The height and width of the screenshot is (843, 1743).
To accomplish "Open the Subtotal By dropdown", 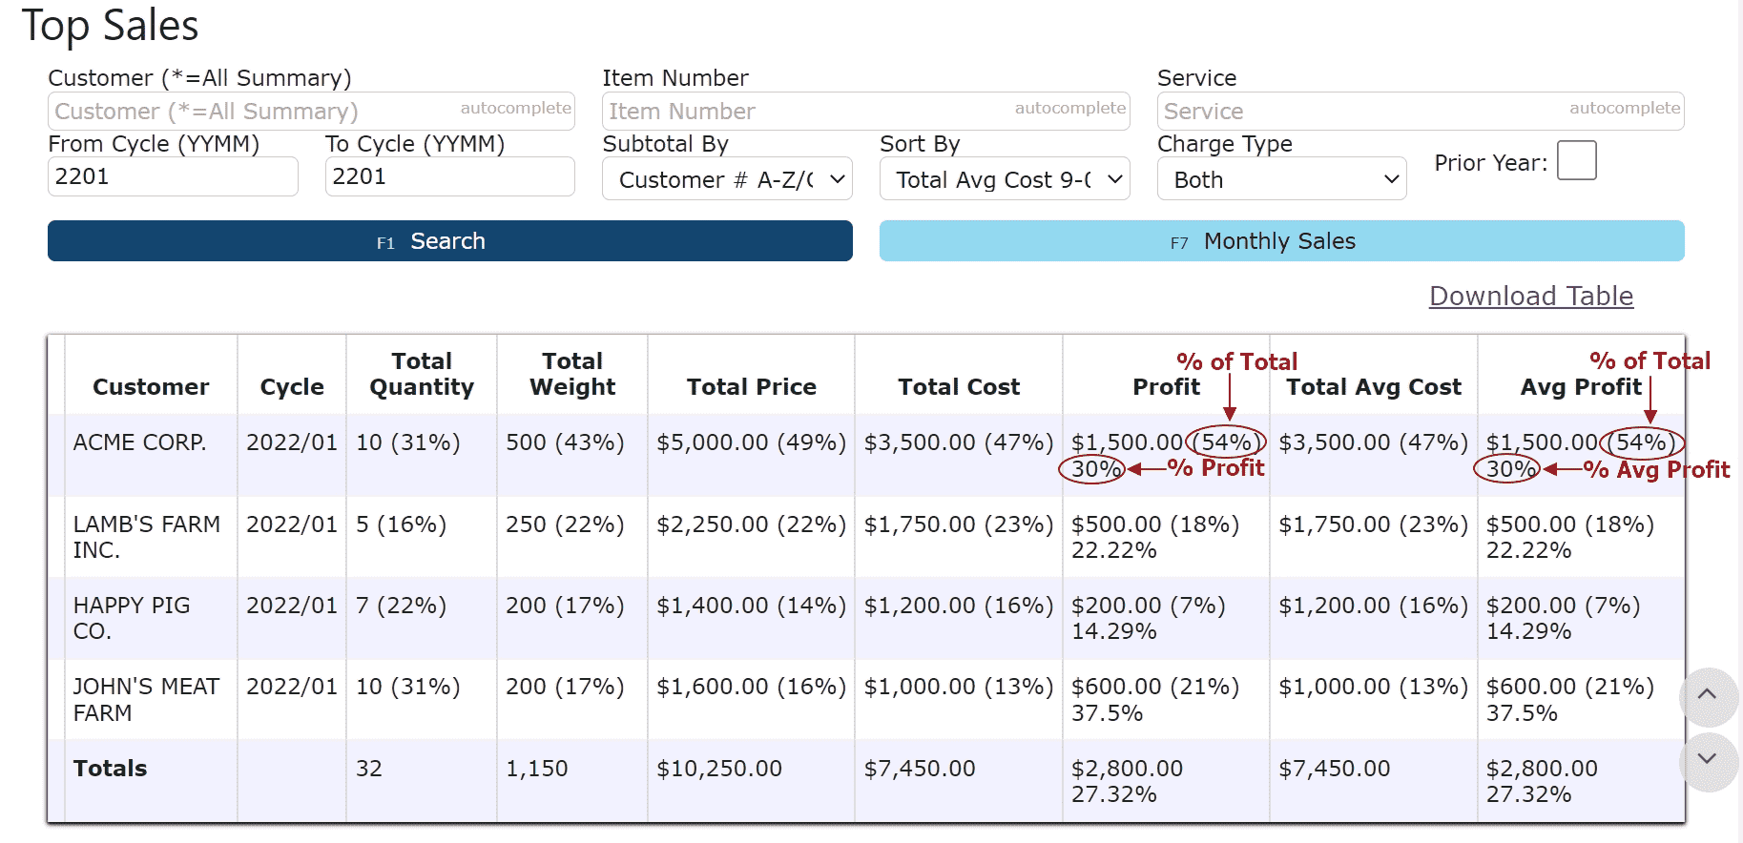I will pyautogui.click(x=727, y=179).
